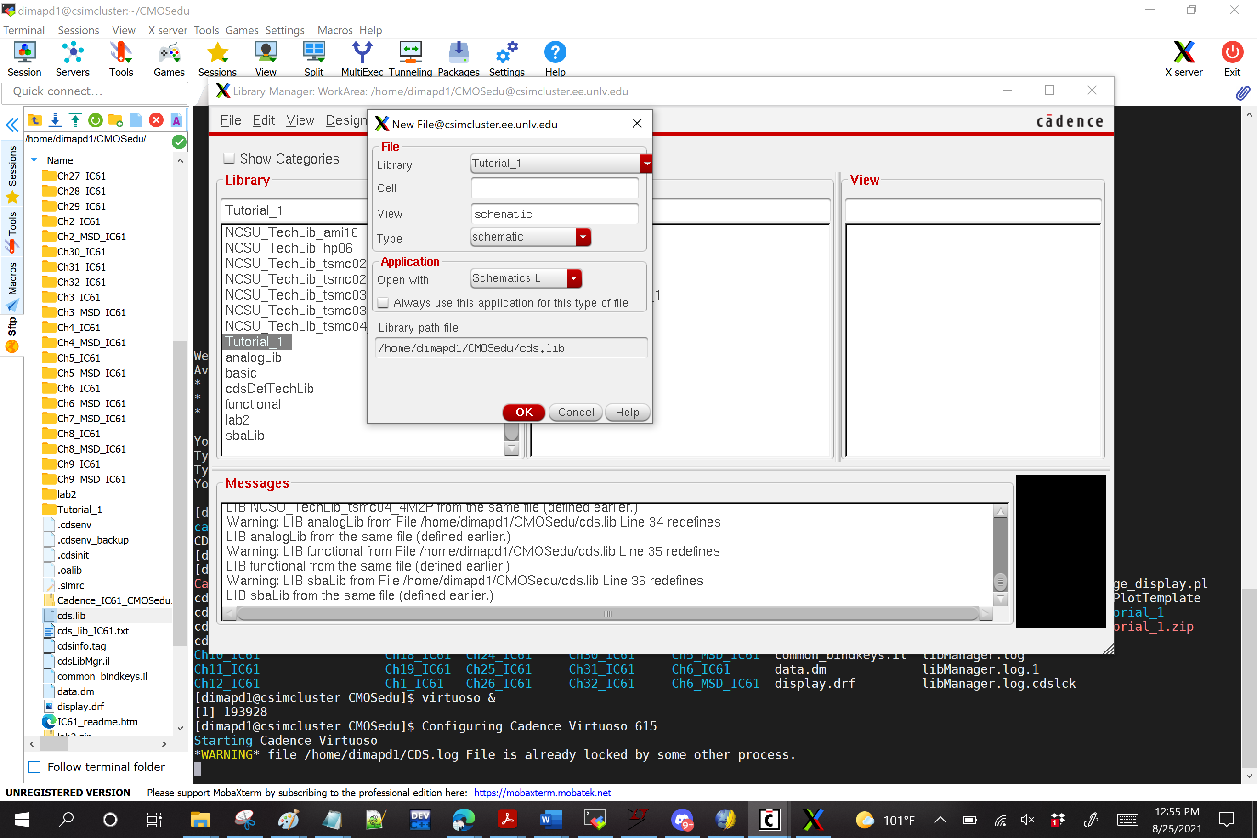Open the Type schematic dropdown
Image resolution: width=1257 pixels, height=838 pixels.
pos(583,237)
